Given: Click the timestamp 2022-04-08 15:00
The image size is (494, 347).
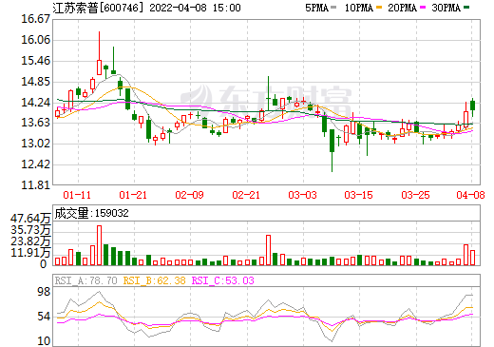Looking at the screenshot, I should tap(195, 8).
